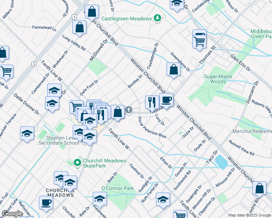Click the O'Connor Park label
Image resolution: width=272 pixels, height=218 pixels.
point(117,188)
